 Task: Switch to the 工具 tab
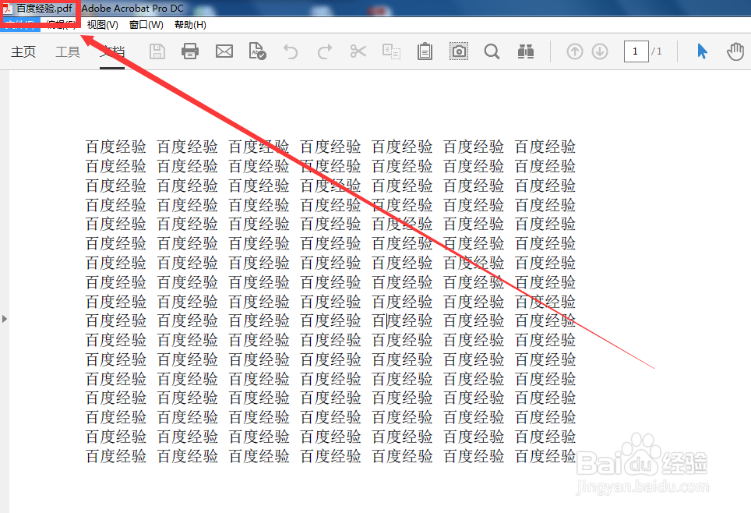click(68, 51)
